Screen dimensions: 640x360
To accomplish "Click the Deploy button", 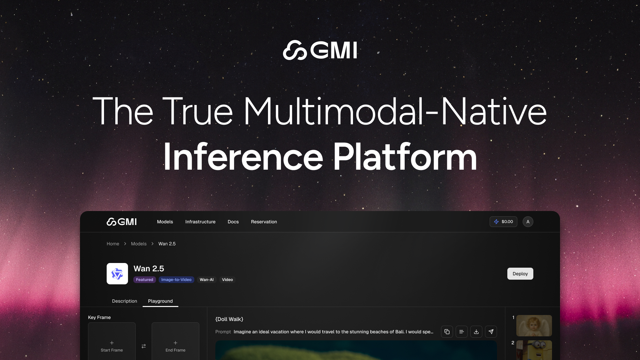I will [520, 273].
